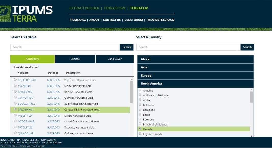This screenshot has width=272, height=148.
Task: Expand the Africa region section
Action: [195, 59]
